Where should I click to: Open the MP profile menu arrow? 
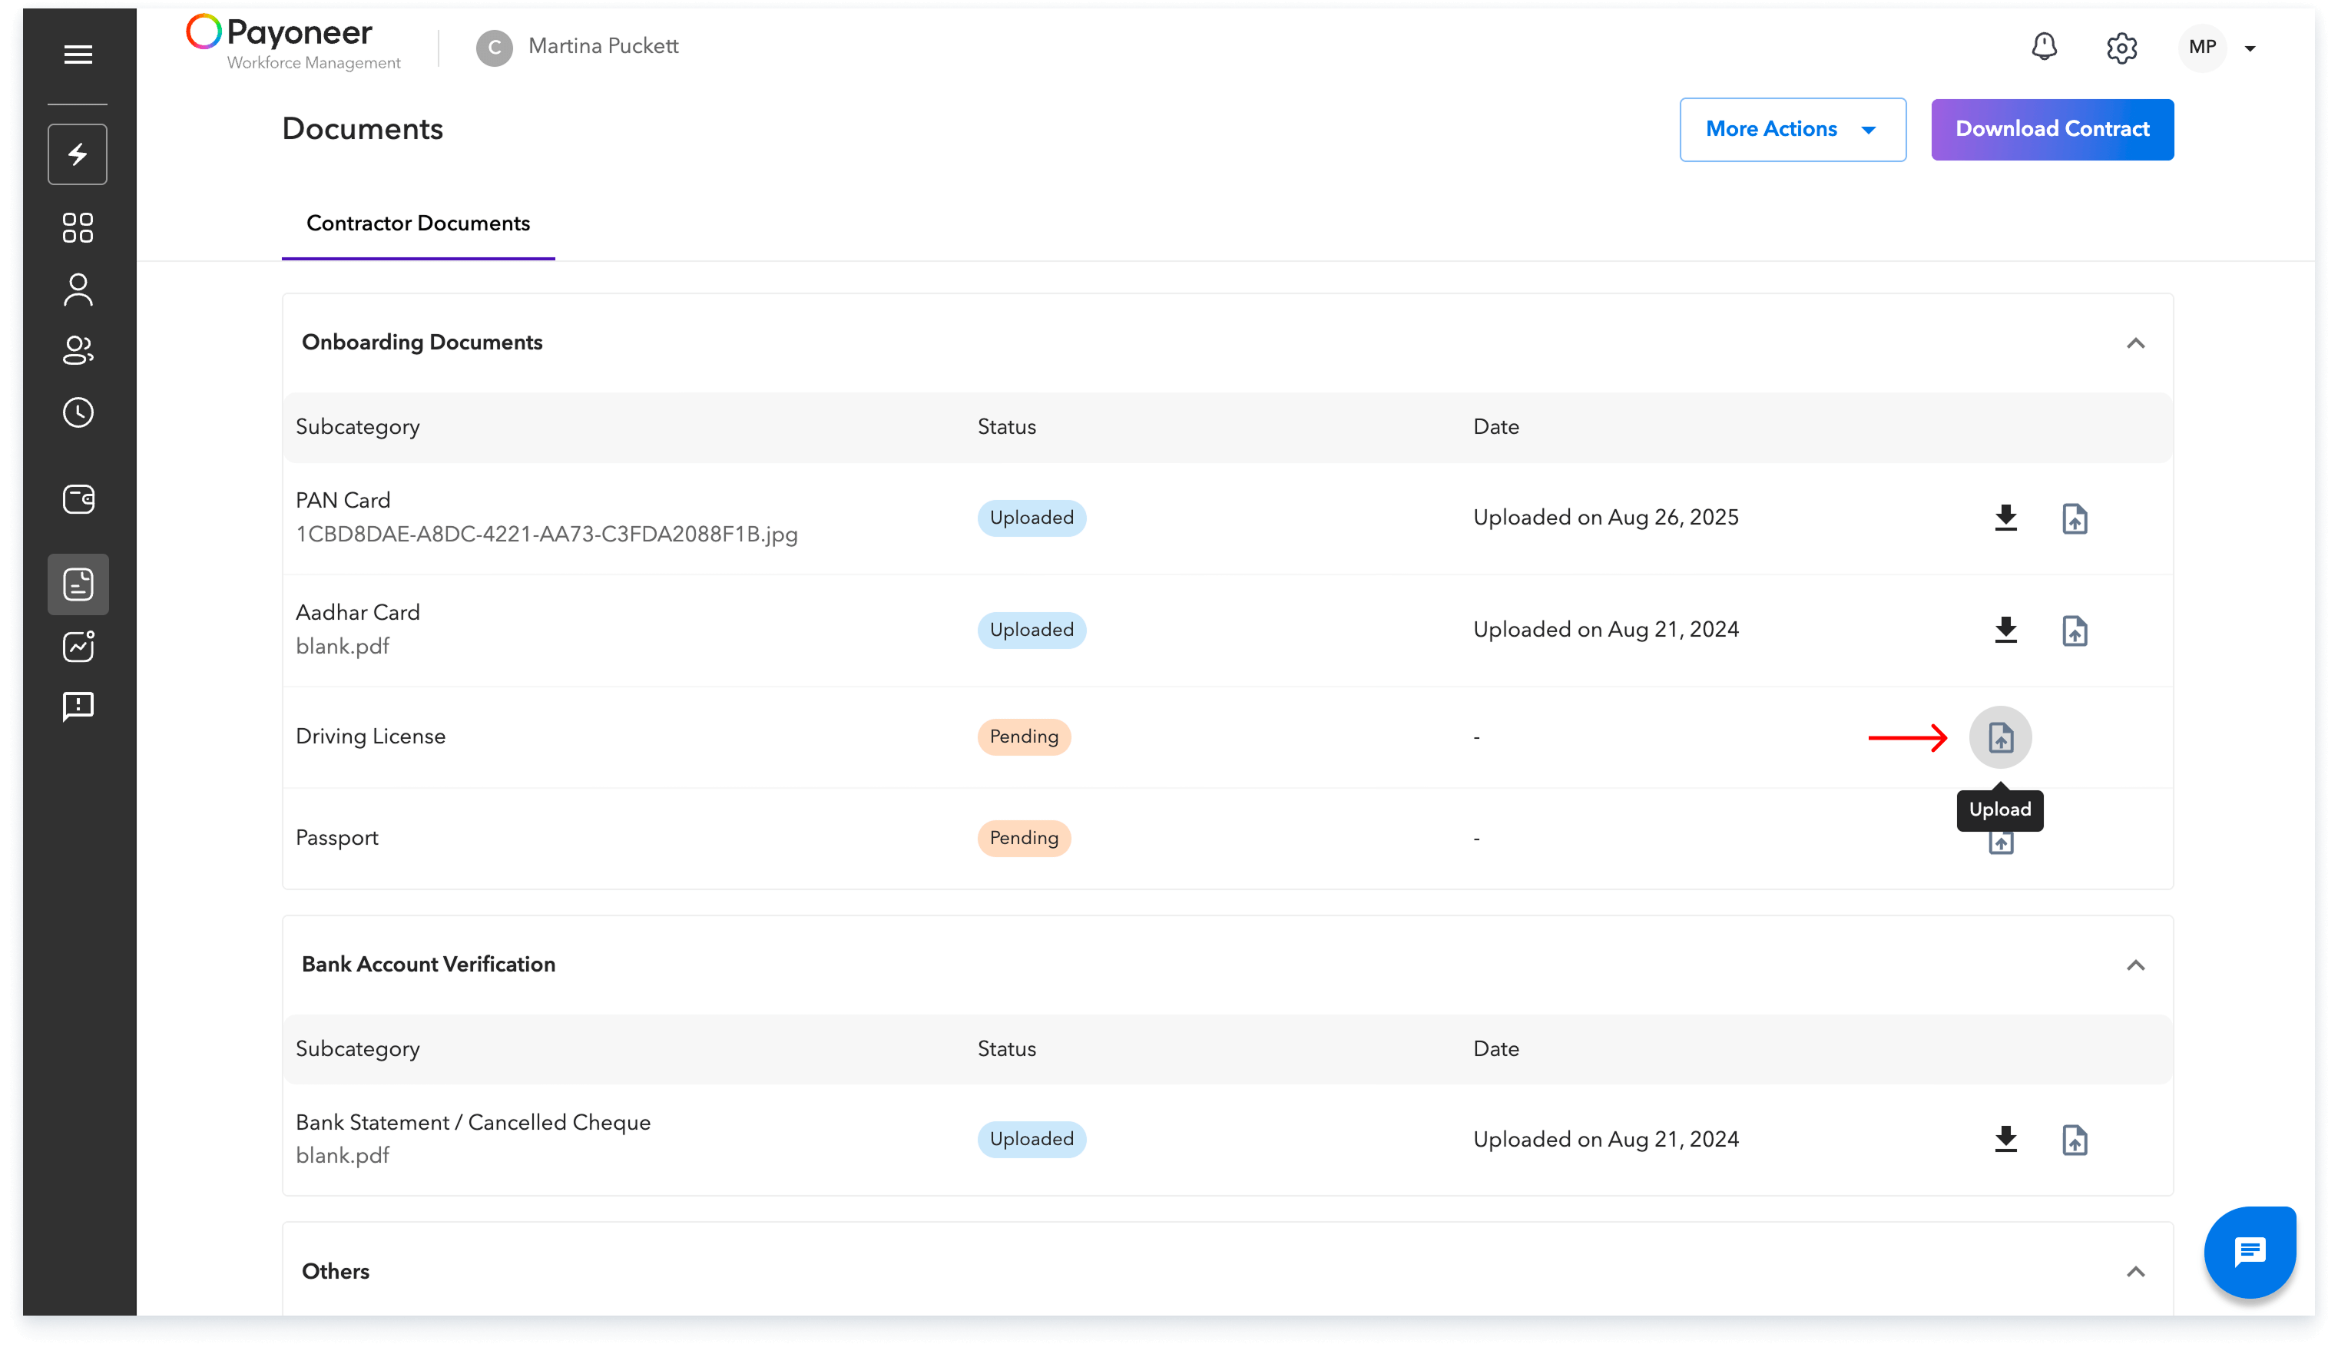(2250, 48)
